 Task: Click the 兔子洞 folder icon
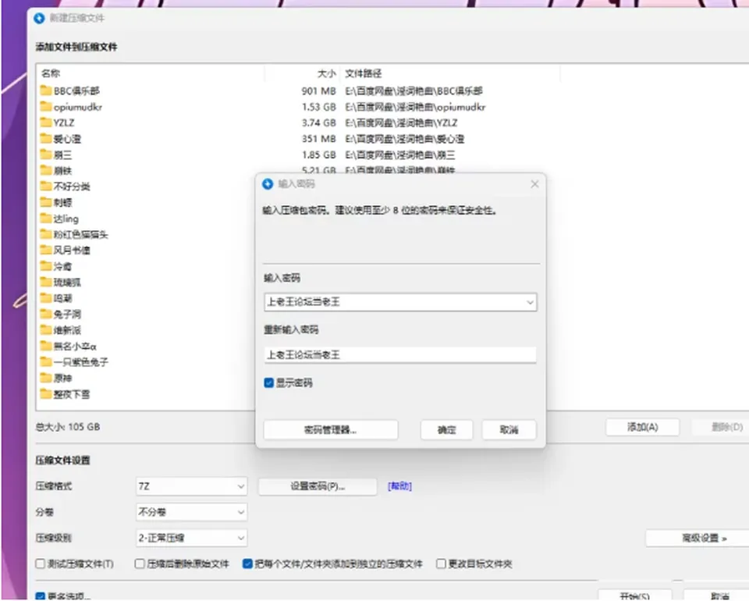tap(46, 314)
